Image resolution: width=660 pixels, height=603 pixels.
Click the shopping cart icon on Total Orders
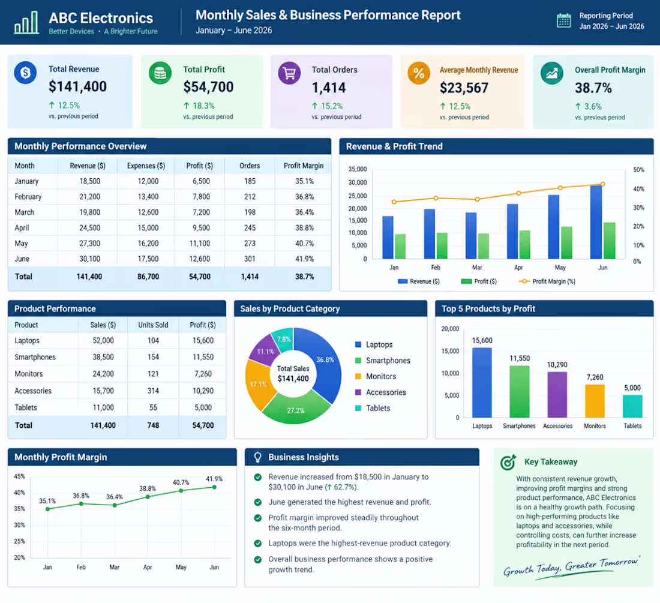[289, 73]
